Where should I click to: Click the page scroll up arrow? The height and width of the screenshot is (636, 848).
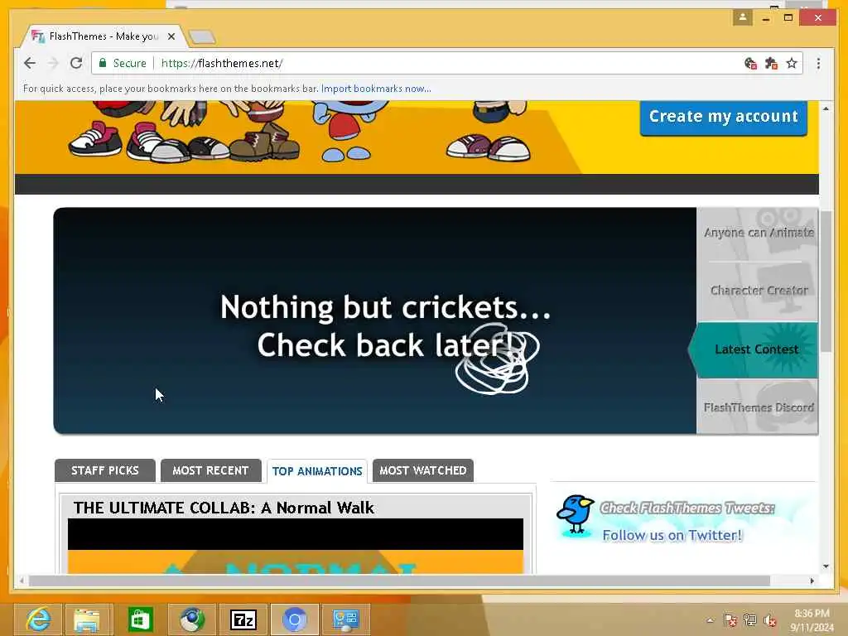(x=826, y=108)
